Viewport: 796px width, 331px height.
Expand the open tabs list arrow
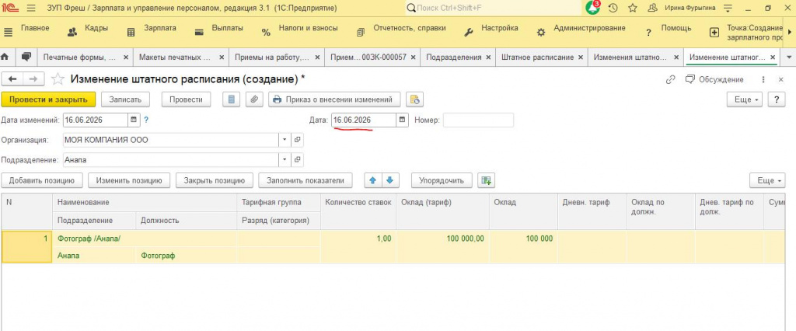[x=788, y=57]
